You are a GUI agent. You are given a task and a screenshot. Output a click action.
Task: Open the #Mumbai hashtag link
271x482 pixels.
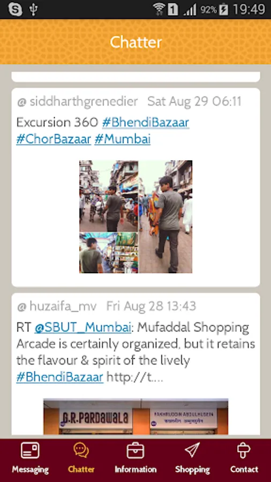point(122,139)
